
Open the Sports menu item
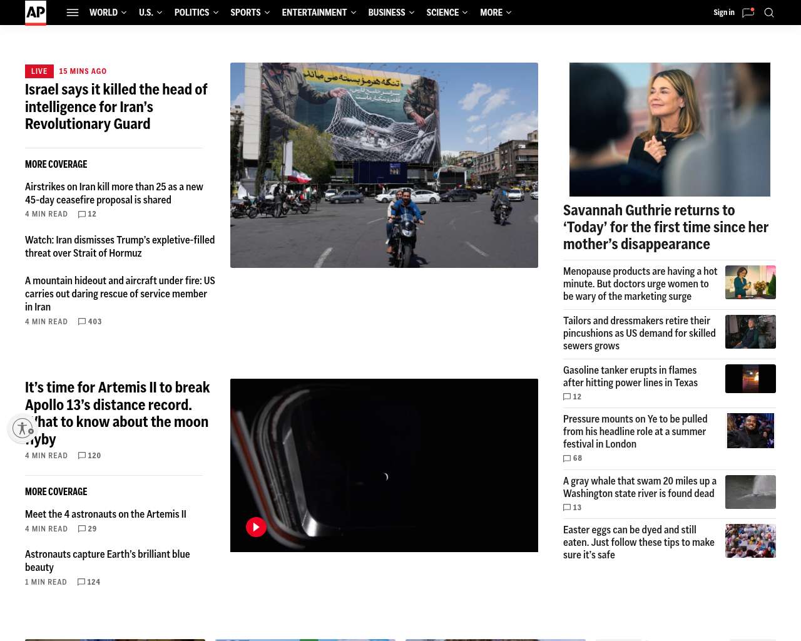click(x=245, y=13)
